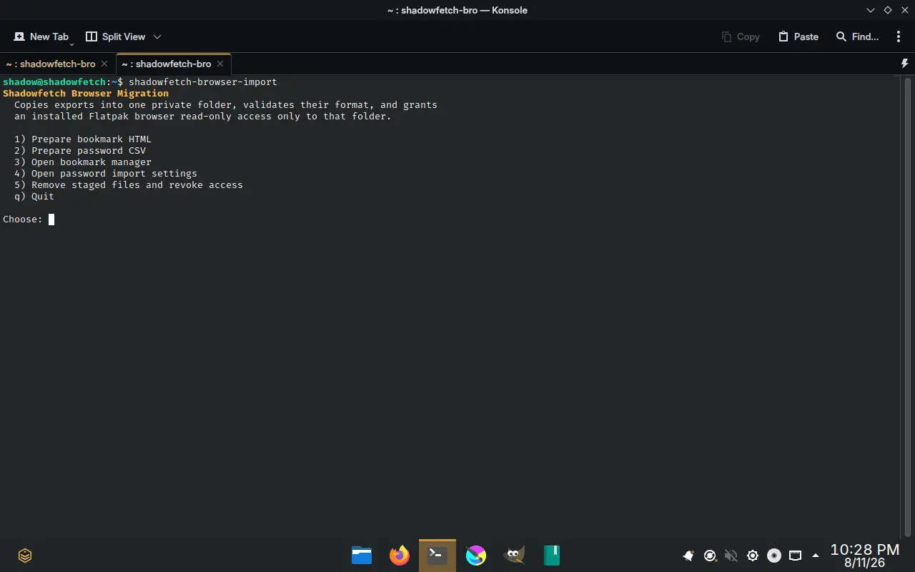This screenshot has height=572, width=915.
Task: Open the colorful round app in the taskbar
Action: coord(476,556)
